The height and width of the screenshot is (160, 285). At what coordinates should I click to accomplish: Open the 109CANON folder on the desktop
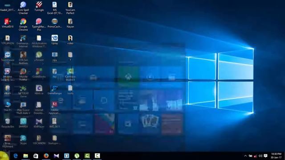[8, 40]
